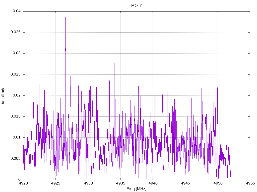Click the 0.04 y-axis tick label

coord(17,11)
